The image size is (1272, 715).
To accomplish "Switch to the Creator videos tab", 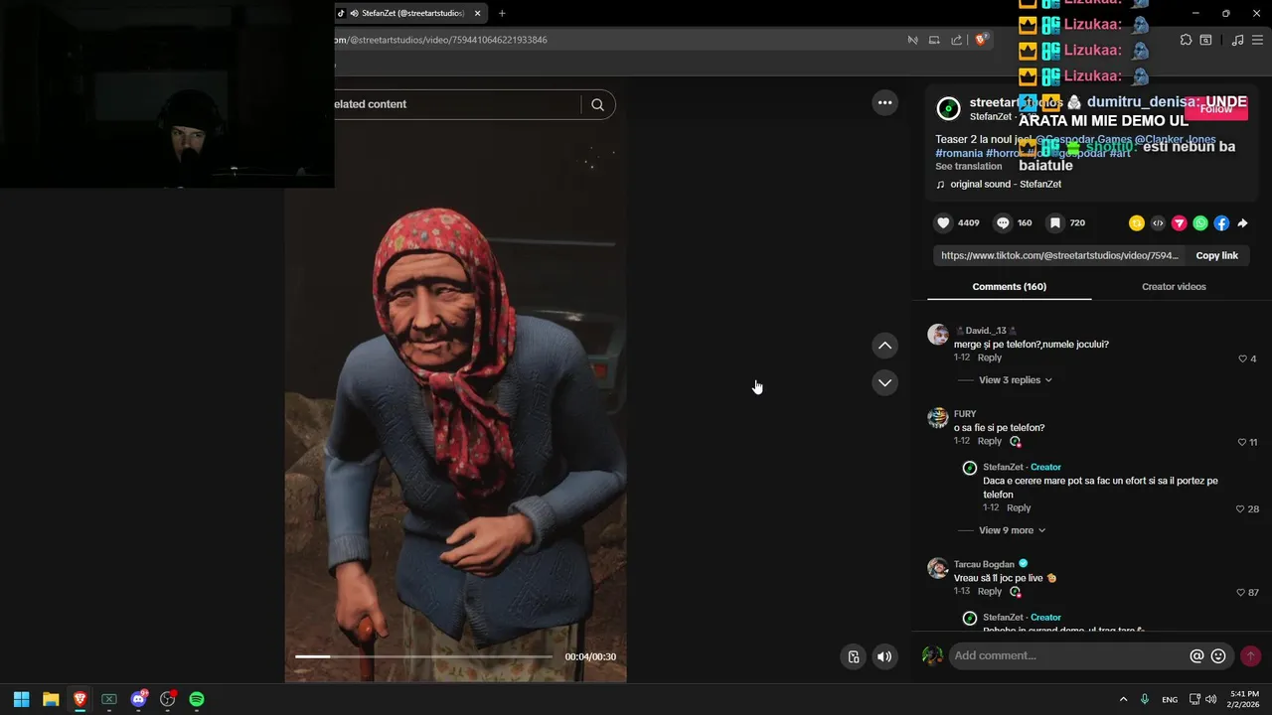I will [x=1174, y=287].
